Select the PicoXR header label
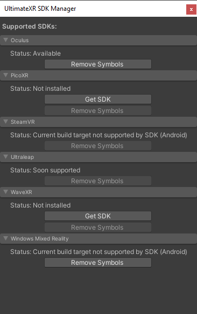This screenshot has height=314, width=197. click(19, 75)
